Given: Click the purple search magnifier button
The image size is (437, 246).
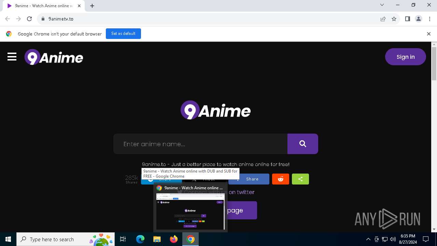Looking at the screenshot, I should coord(303,144).
